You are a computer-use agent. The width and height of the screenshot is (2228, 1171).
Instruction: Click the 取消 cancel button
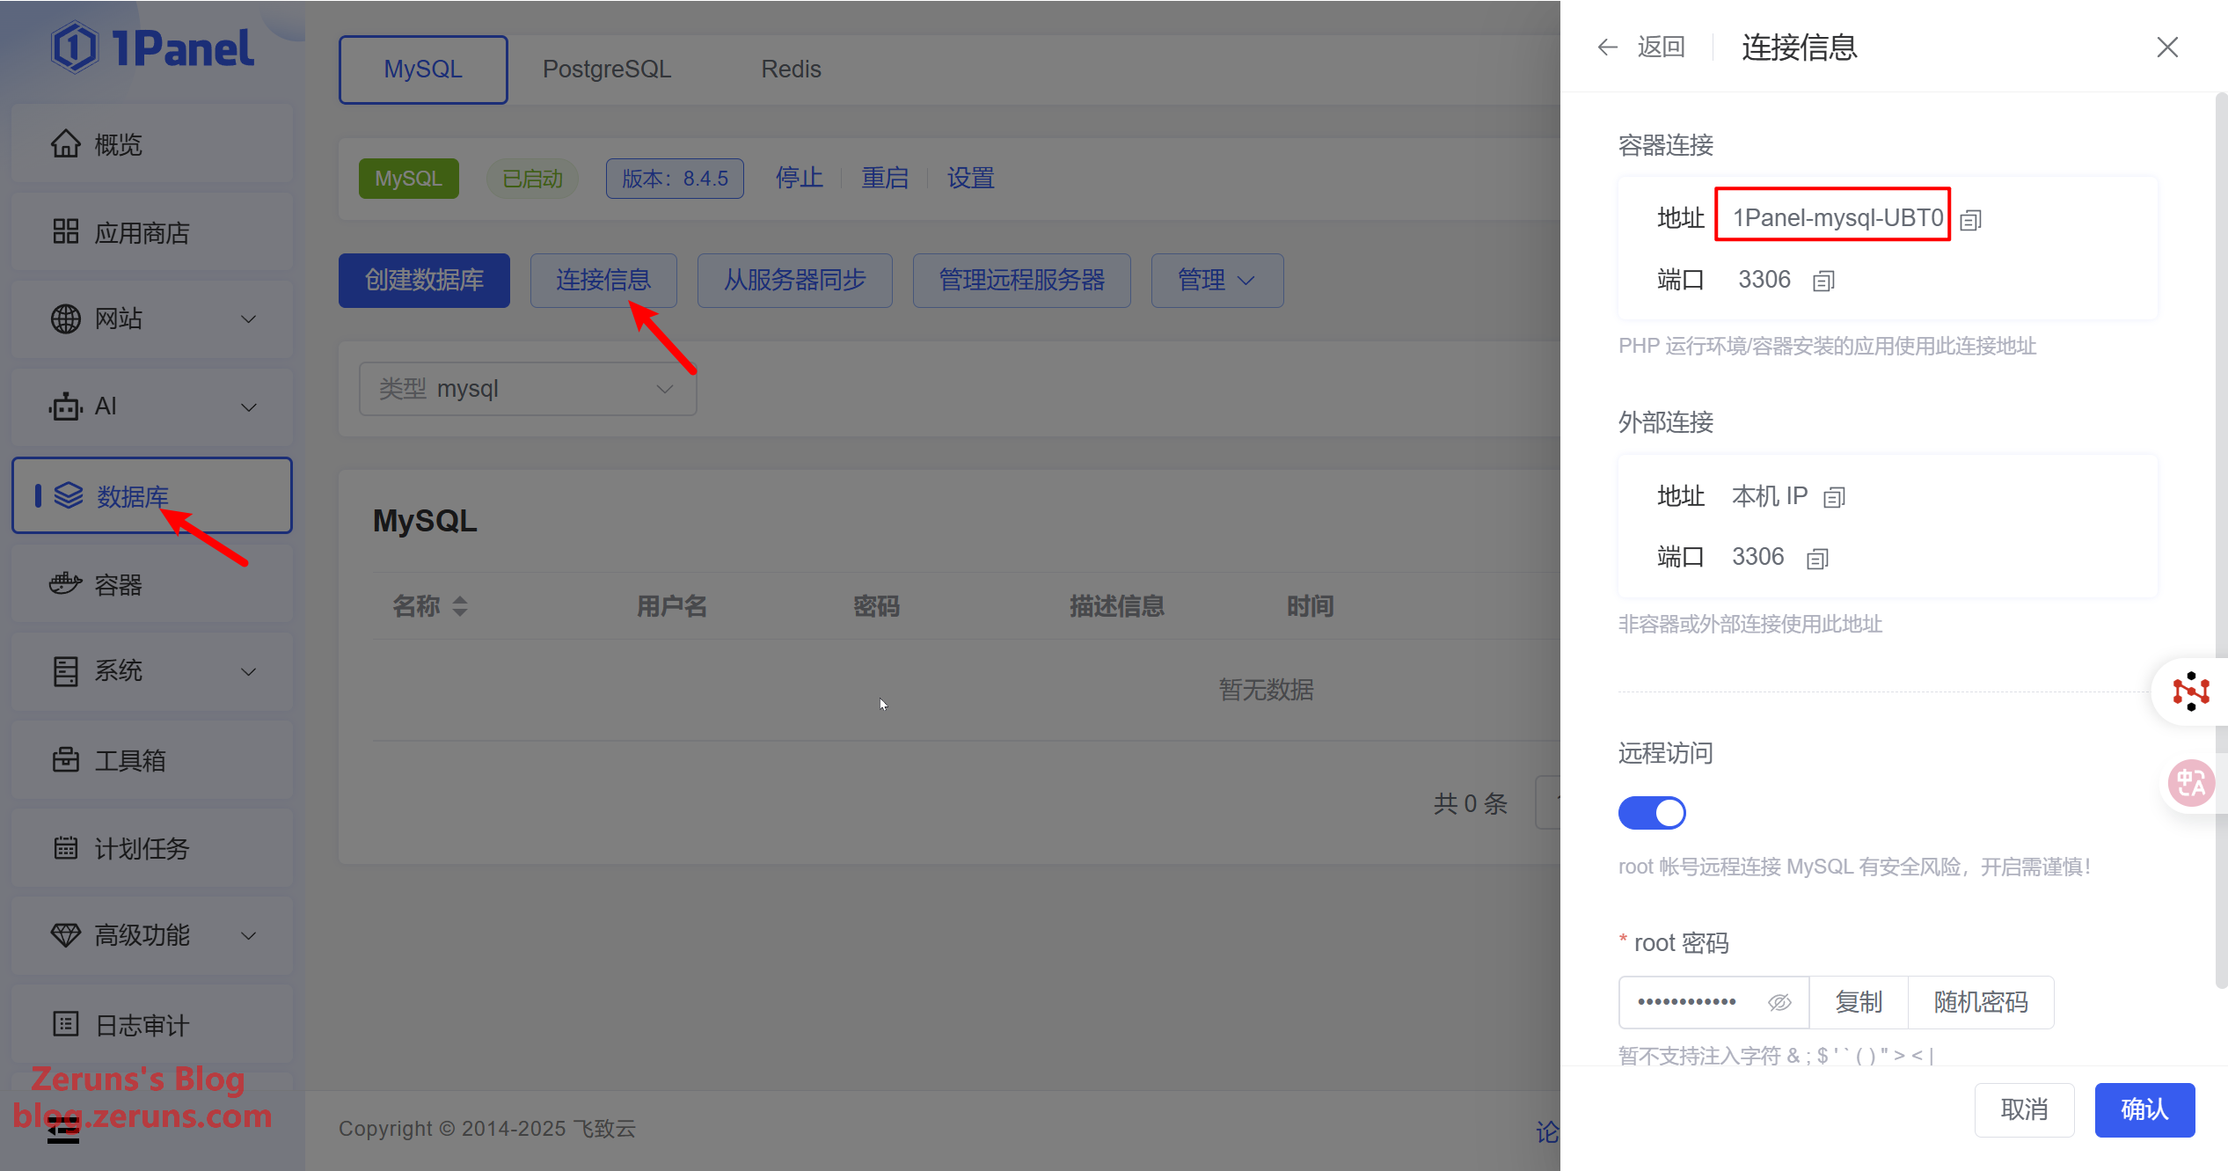point(2024,1109)
